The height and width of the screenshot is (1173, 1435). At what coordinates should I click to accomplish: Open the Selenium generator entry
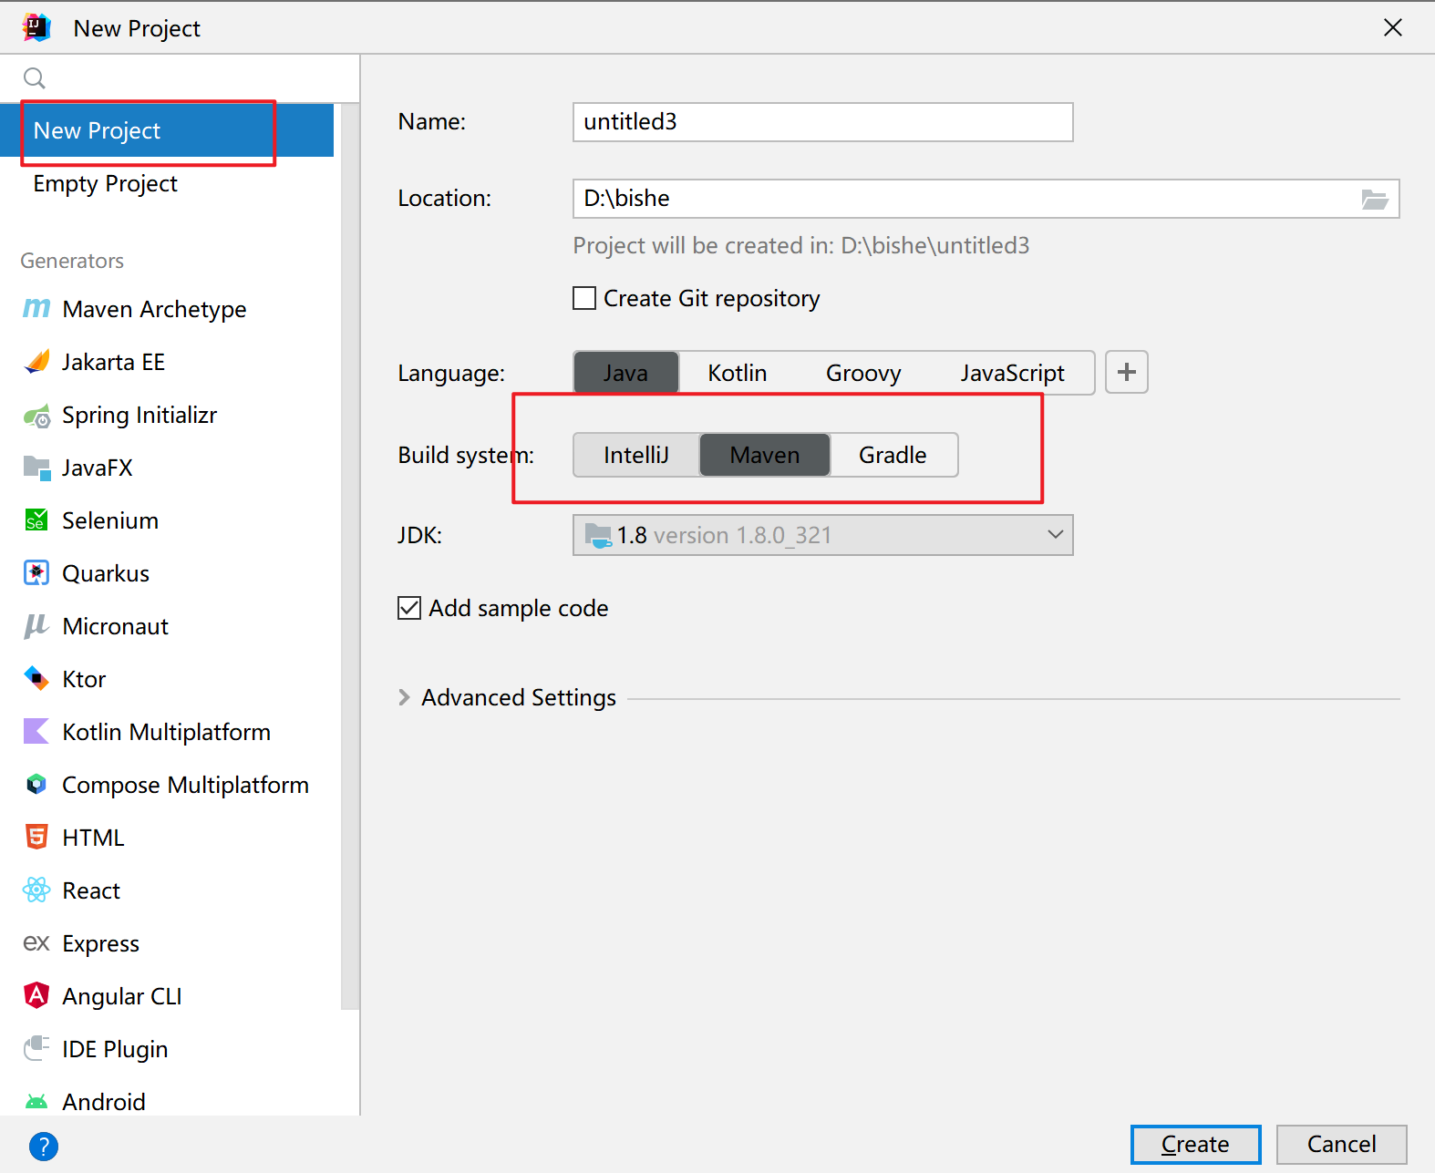point(167,520)
